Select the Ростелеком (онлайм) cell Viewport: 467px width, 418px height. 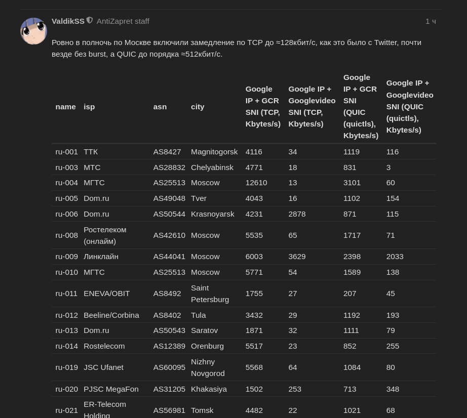click(105, 235)
